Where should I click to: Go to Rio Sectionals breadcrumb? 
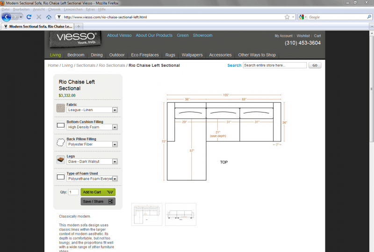(x=112, y=65)
